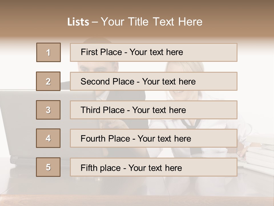
Task: Select the number 4 box
Action: pyautogui.click(x=48, y=138)
